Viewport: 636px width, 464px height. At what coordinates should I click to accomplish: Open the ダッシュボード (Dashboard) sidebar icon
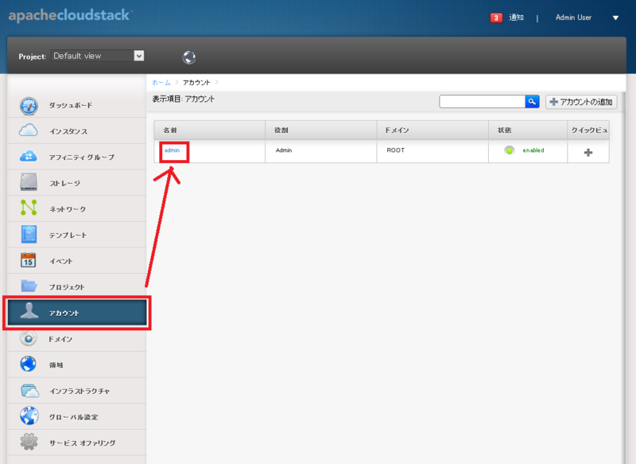point(29,105)
